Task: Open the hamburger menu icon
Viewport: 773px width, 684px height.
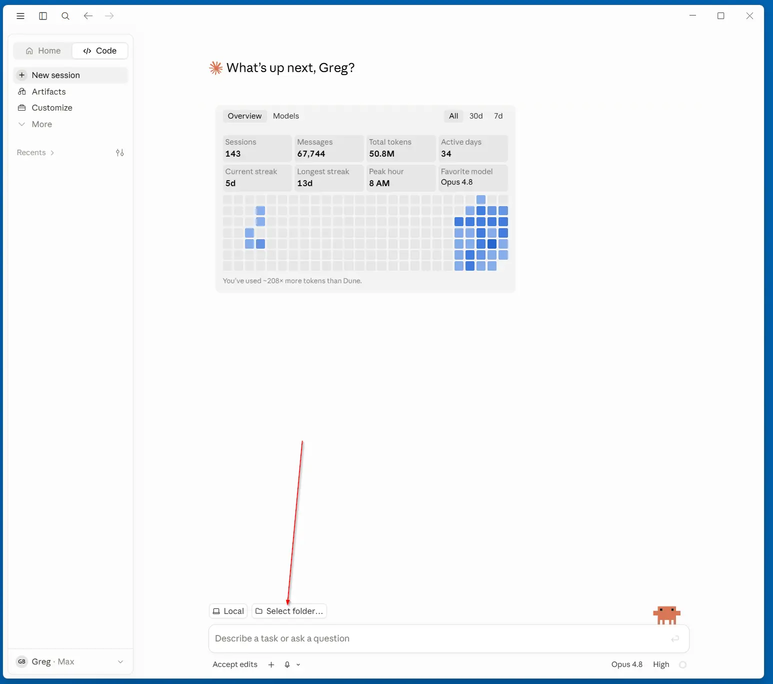Action: [20, 16]
